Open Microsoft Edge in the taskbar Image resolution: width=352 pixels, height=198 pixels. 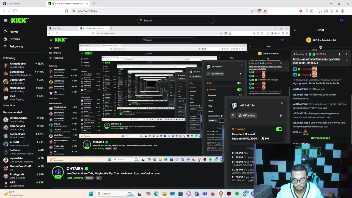click(156, 194)
